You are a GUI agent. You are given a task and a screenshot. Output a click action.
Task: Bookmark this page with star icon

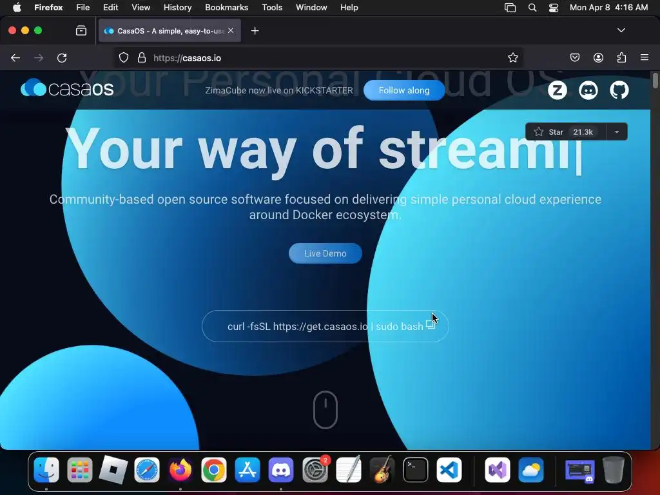pyautogui.click(x=512, y=57)
